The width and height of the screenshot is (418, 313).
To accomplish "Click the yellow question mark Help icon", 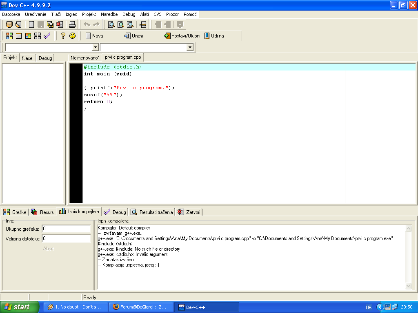I will [x=63, y=36].
